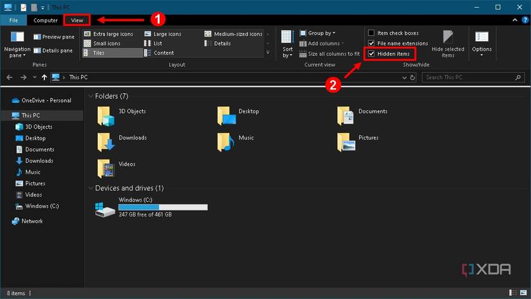
Task: Select Details layout
Action: pyautogui.click(x=218, y=43)
